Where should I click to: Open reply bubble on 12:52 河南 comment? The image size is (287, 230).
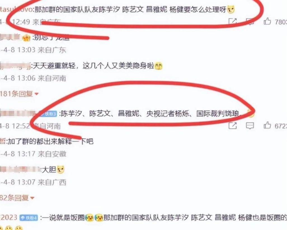[250, 126]
